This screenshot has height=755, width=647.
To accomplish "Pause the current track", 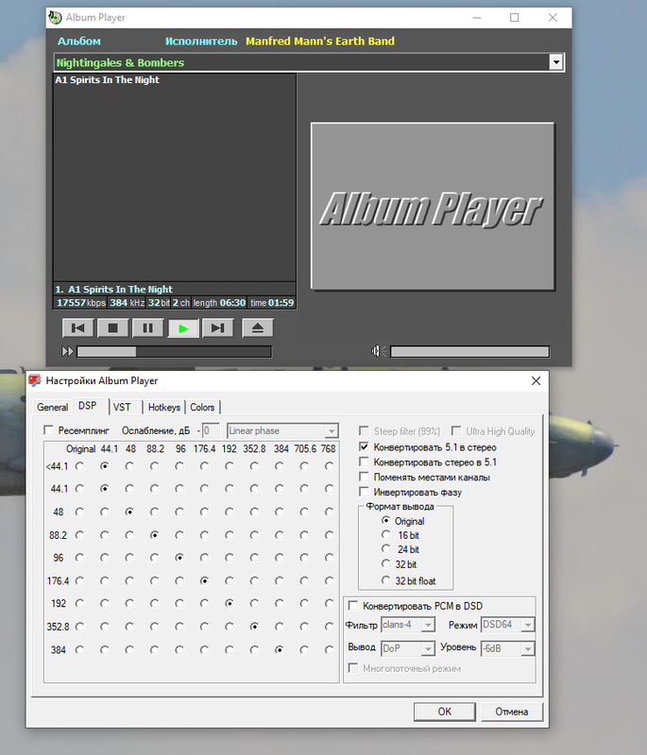I will click(148, 327).
